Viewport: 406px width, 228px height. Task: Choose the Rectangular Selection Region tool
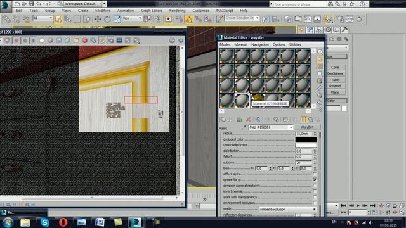coord(77,19)
